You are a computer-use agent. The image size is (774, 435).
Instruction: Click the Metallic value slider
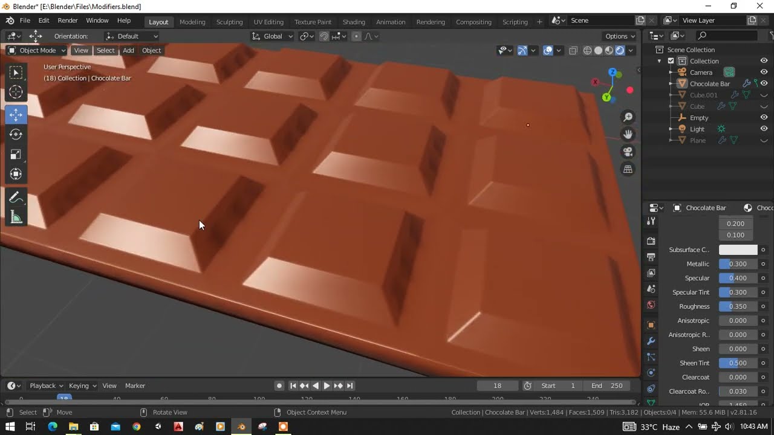(x=738, y=264)
